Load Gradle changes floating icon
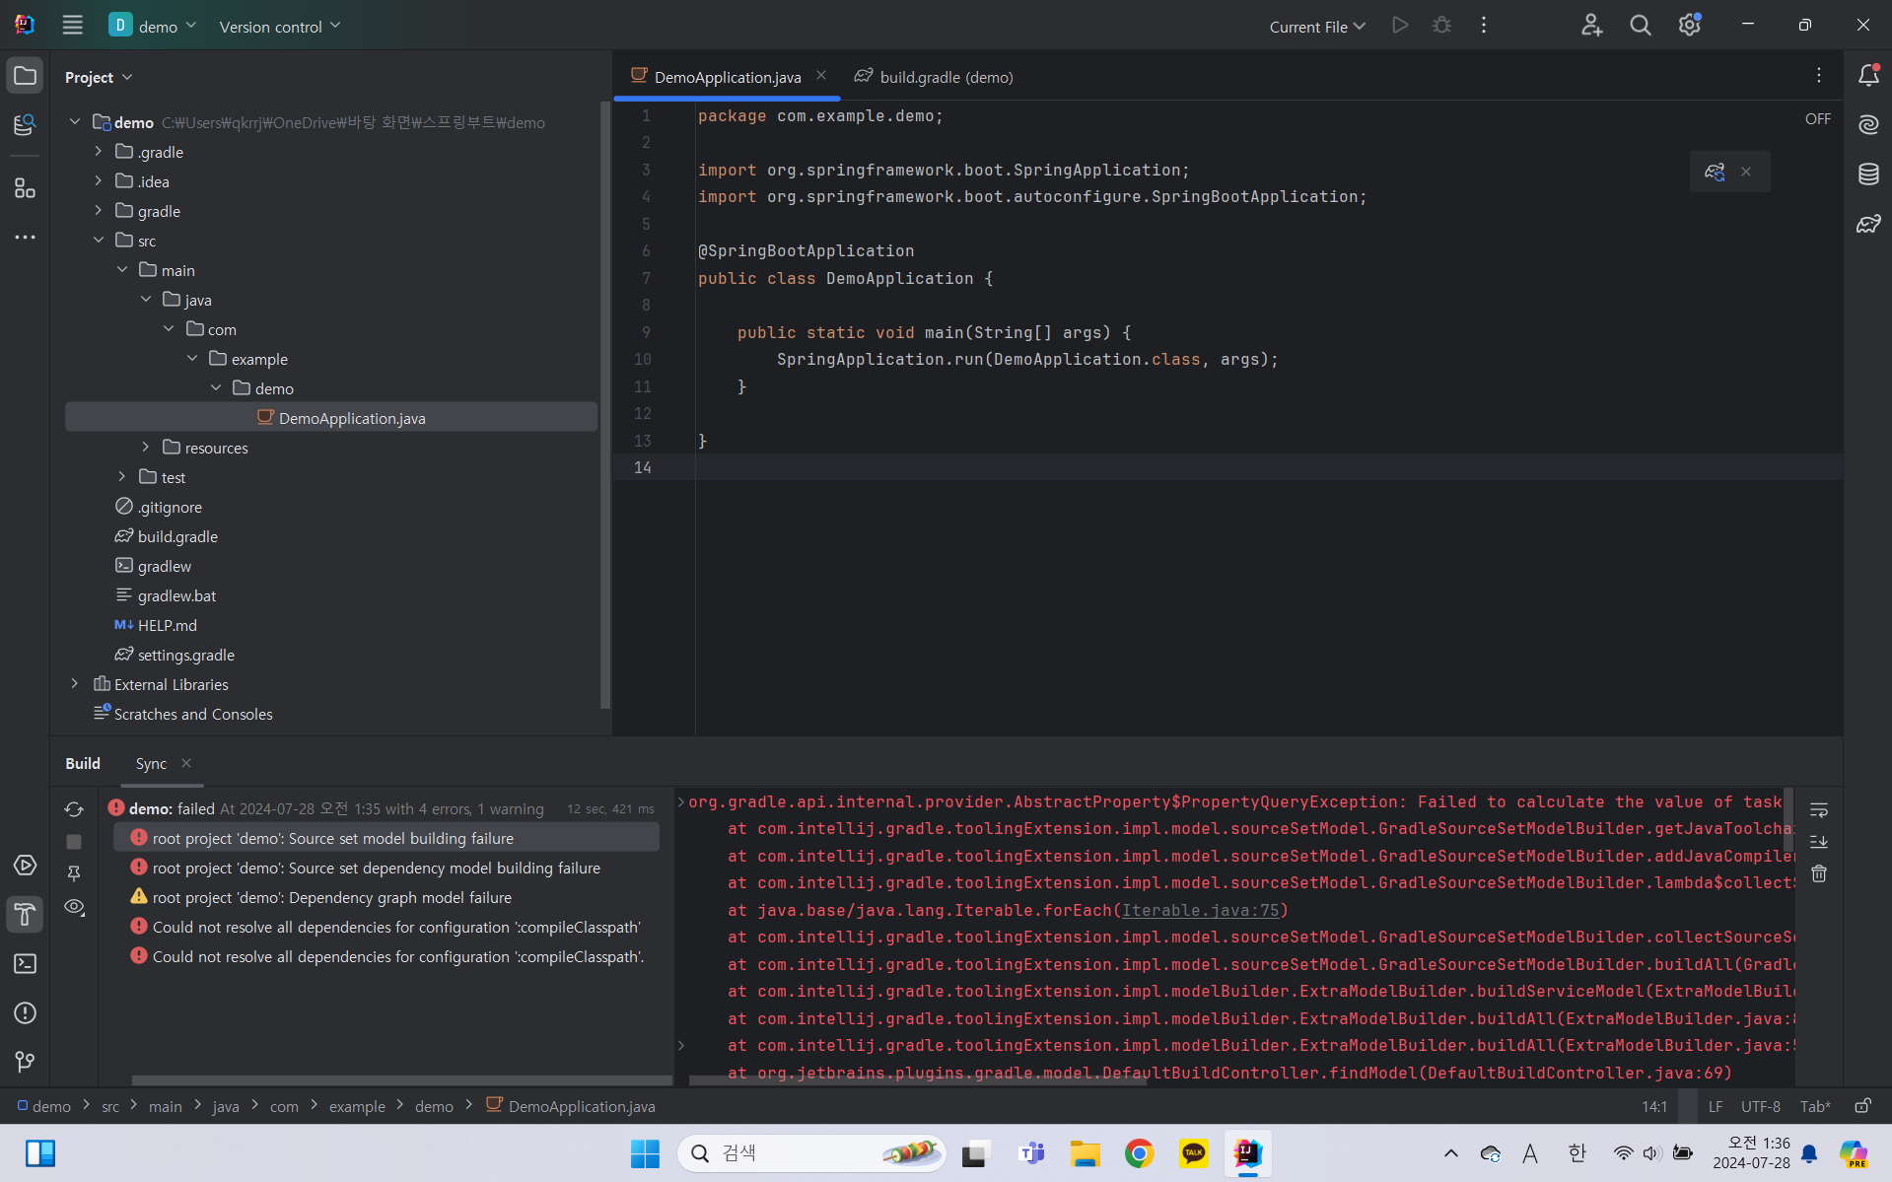Image resolution: width=1892 pixels, height=1182 pixels. coord(1715,172)
